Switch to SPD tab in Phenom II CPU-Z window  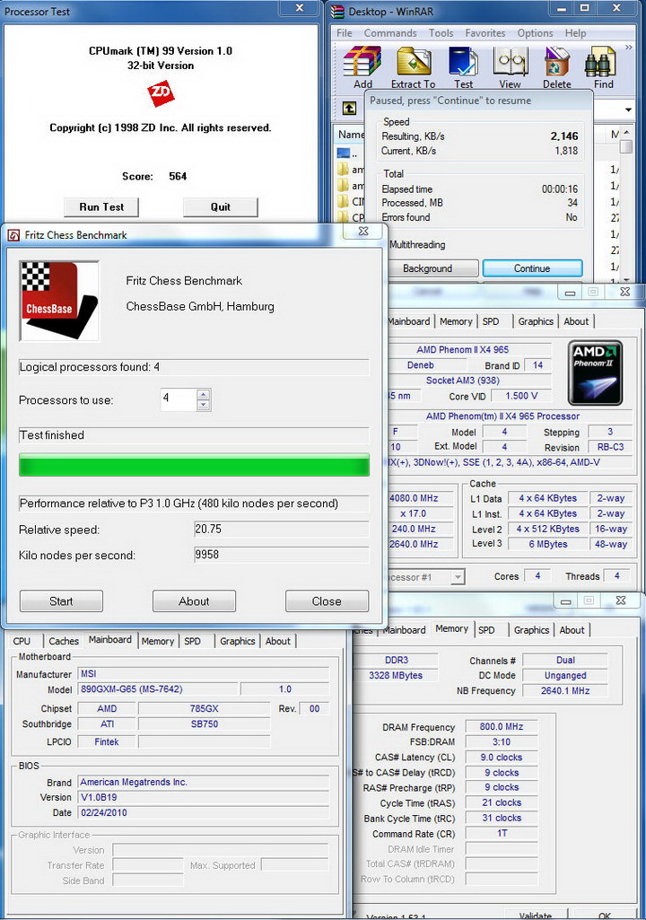point(491,321)
